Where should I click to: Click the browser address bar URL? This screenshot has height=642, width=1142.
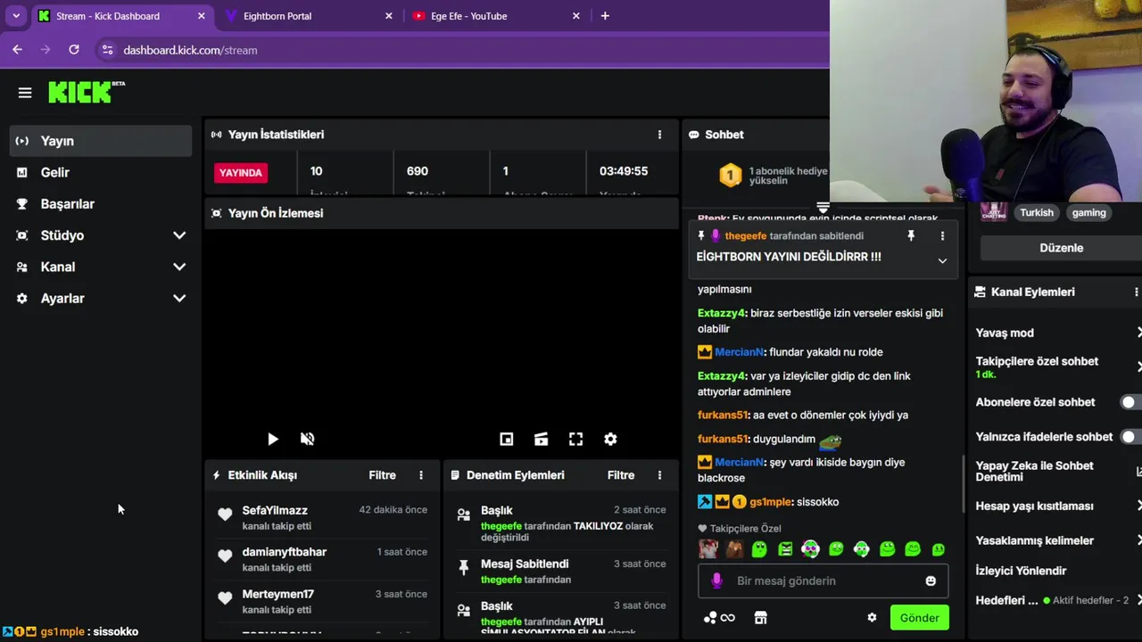(x=190, y=50)
